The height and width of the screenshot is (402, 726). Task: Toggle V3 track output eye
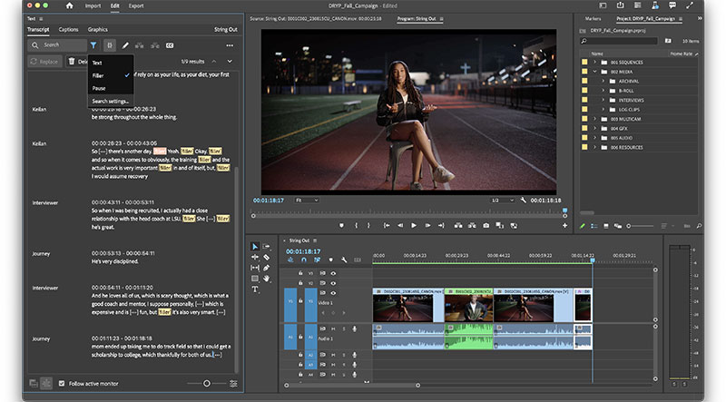[x=333, y=273]
